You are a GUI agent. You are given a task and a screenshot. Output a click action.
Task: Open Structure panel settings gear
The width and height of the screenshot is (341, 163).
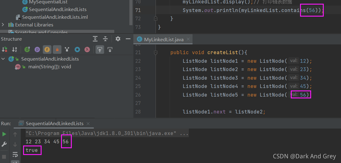[x=118, y=39]
